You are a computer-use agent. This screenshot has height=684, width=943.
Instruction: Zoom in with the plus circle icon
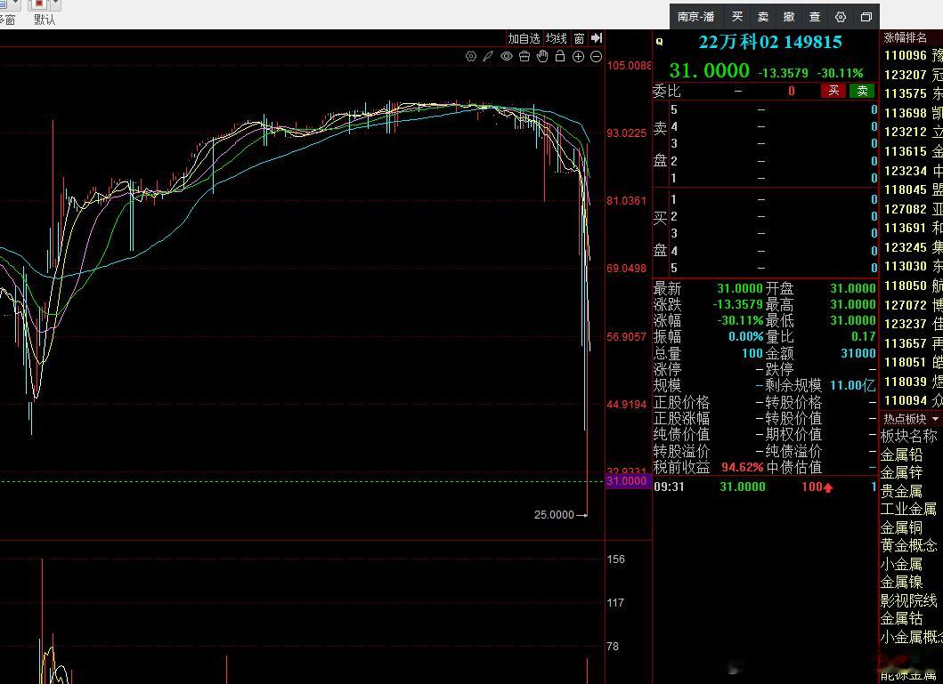[x=578, y=56]
